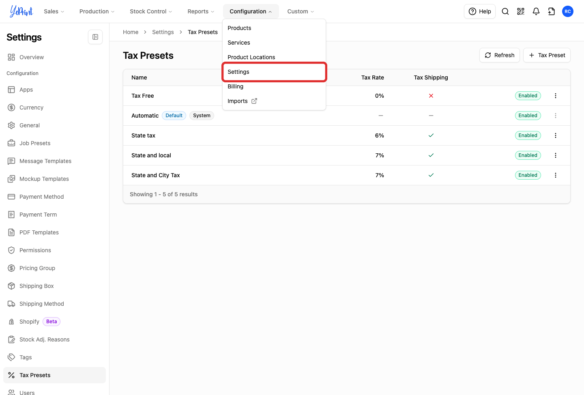Open the QR code scanner icon
Viewport: 584px width, 395px height.
[x=521, y=11]
